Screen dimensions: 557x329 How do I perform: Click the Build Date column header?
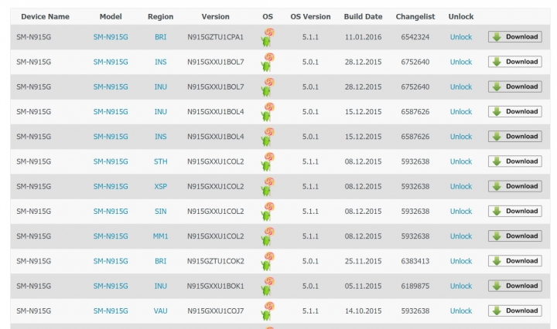coord(363,17)
